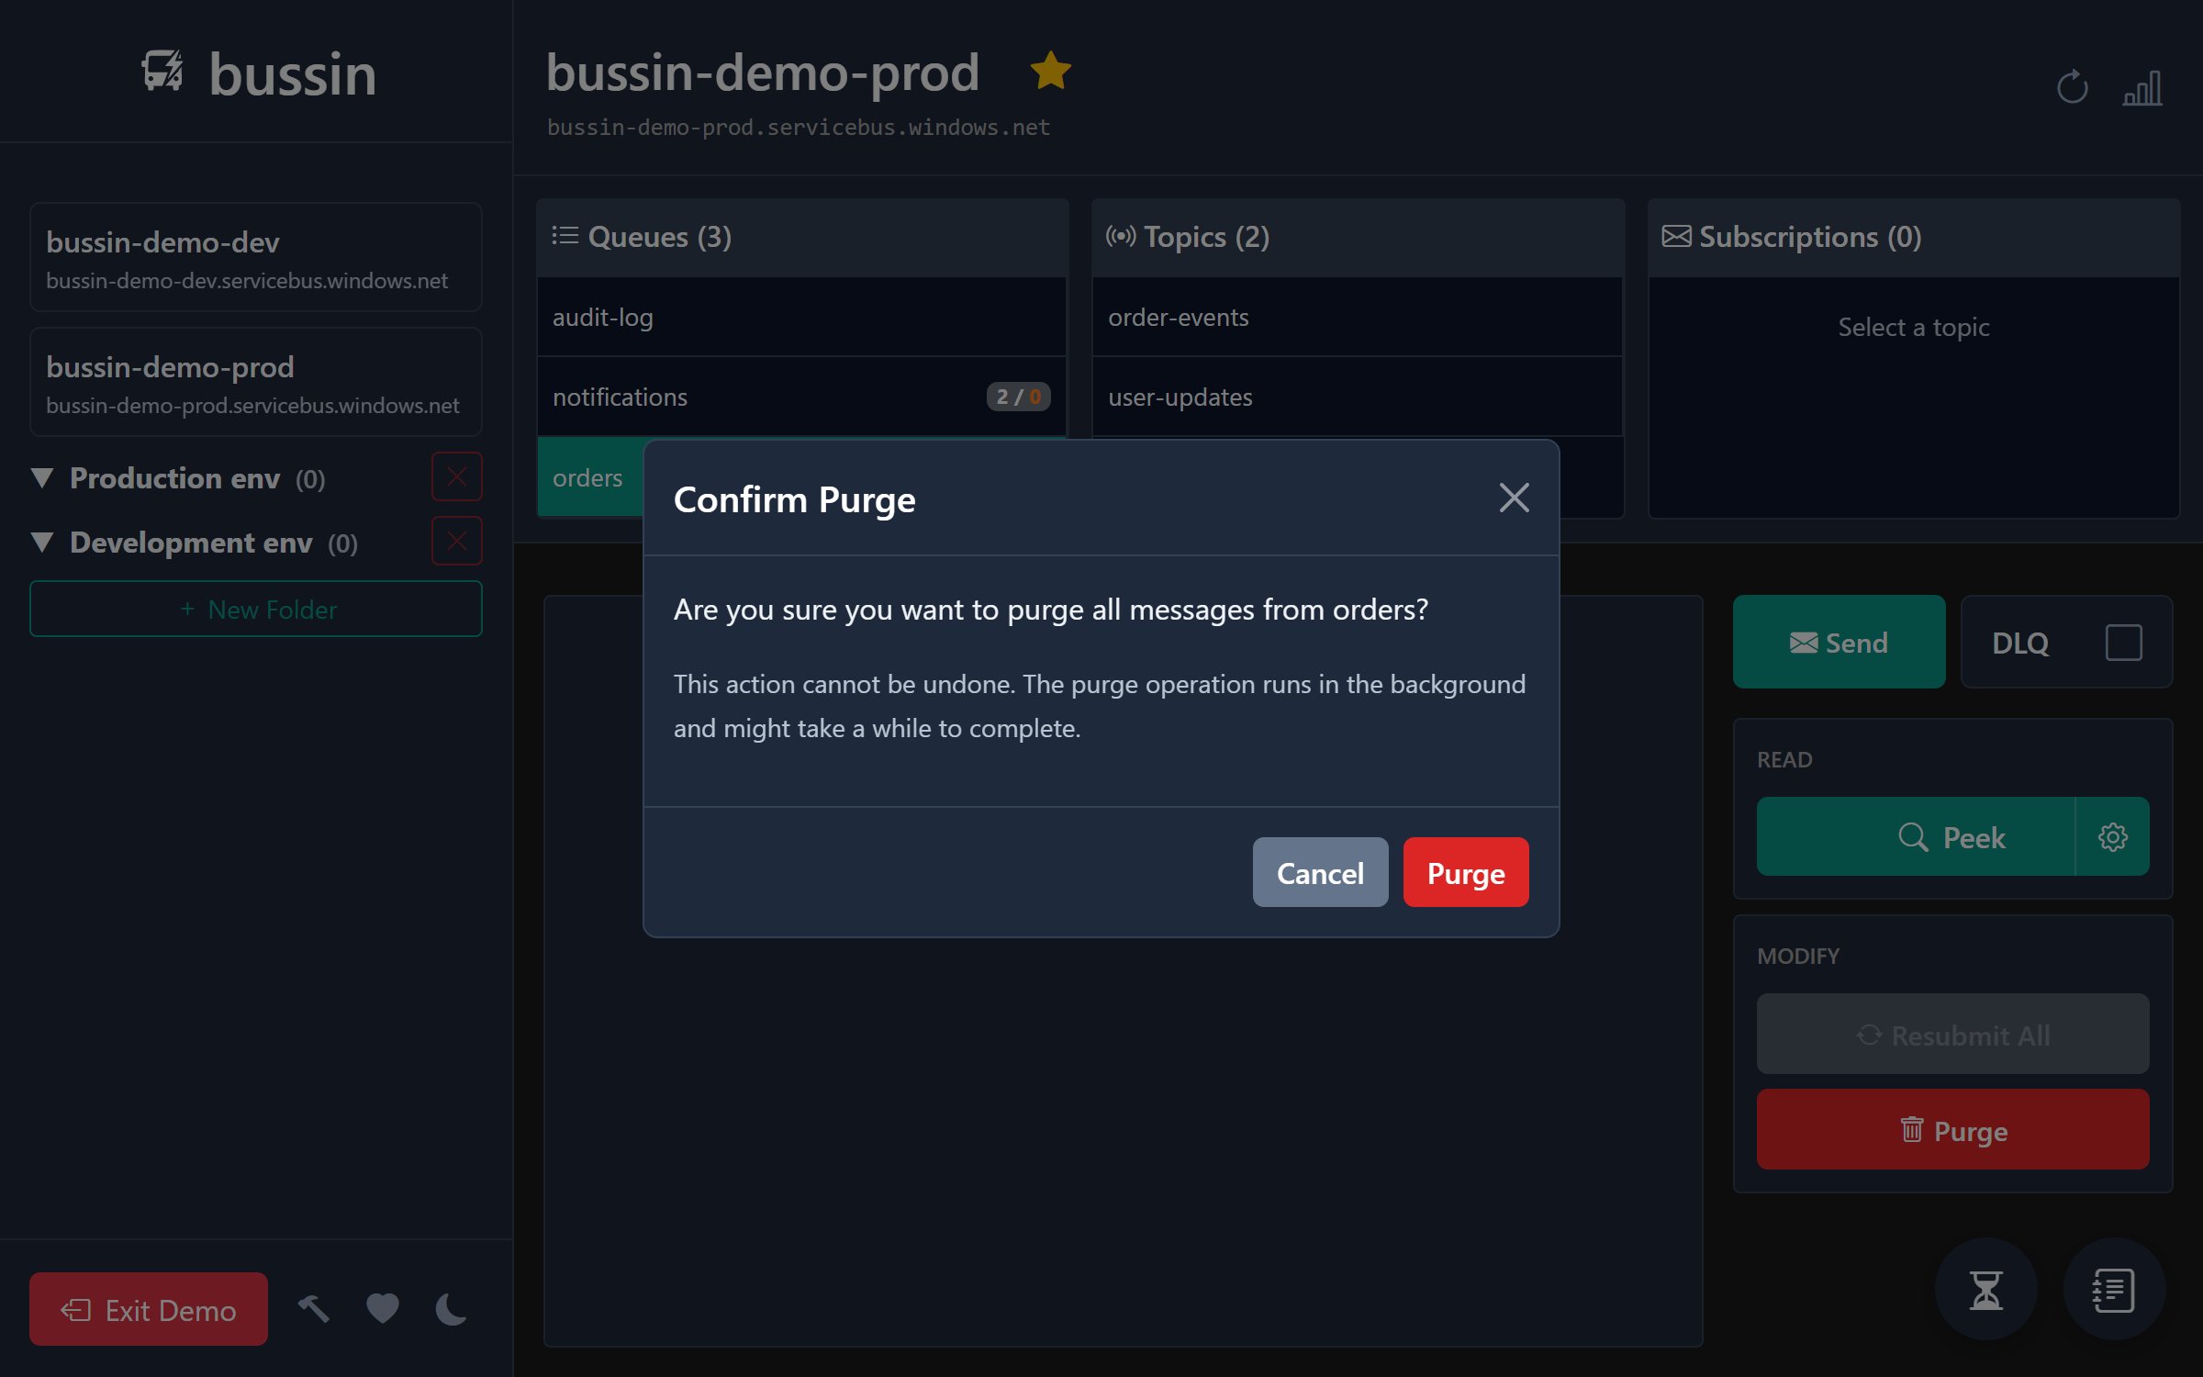Select the bussin-demo-prod connection in sidebar
The height and width of the screenshot is (1377, 2203).
pyautogui.click(x=256, y=383)
